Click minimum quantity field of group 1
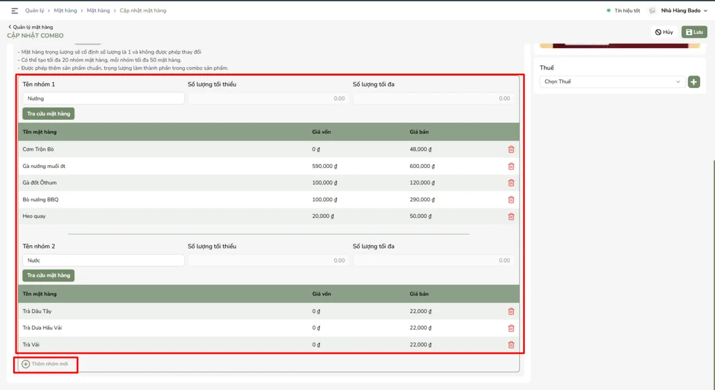The width and height of the screenshot is (715, 390). pyautogui.click(x=269, y=98)
